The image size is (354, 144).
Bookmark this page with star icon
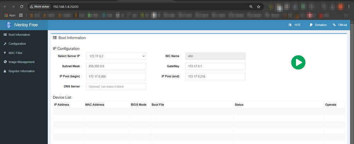pyautogui.click(x=259, y=7)
